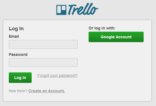This screenshot has width=156, height=106.
Task: Click the Log In heading text
Action: [16, 29]
